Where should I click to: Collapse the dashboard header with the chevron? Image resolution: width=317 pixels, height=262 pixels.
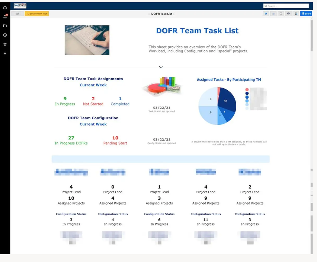coord(160,67)
